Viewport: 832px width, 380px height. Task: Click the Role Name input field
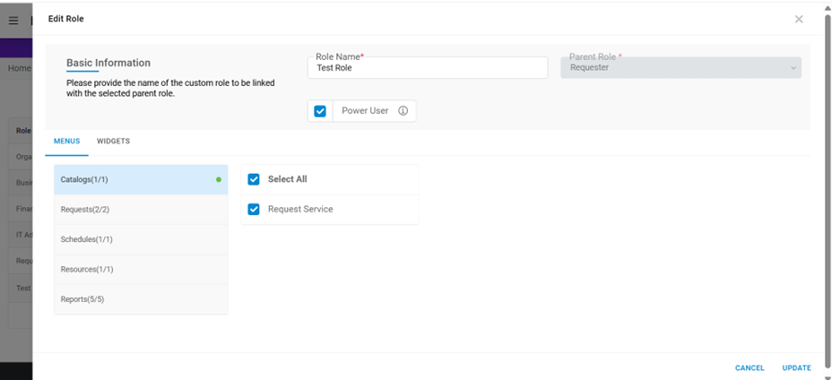click(427, 68)
